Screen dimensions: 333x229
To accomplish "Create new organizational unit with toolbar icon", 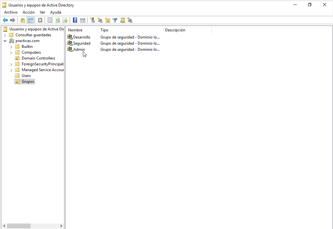I will click(108, 20).
